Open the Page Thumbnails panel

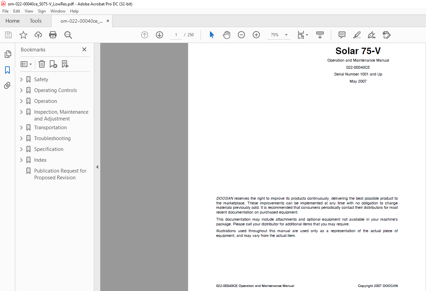click(7, 54)
